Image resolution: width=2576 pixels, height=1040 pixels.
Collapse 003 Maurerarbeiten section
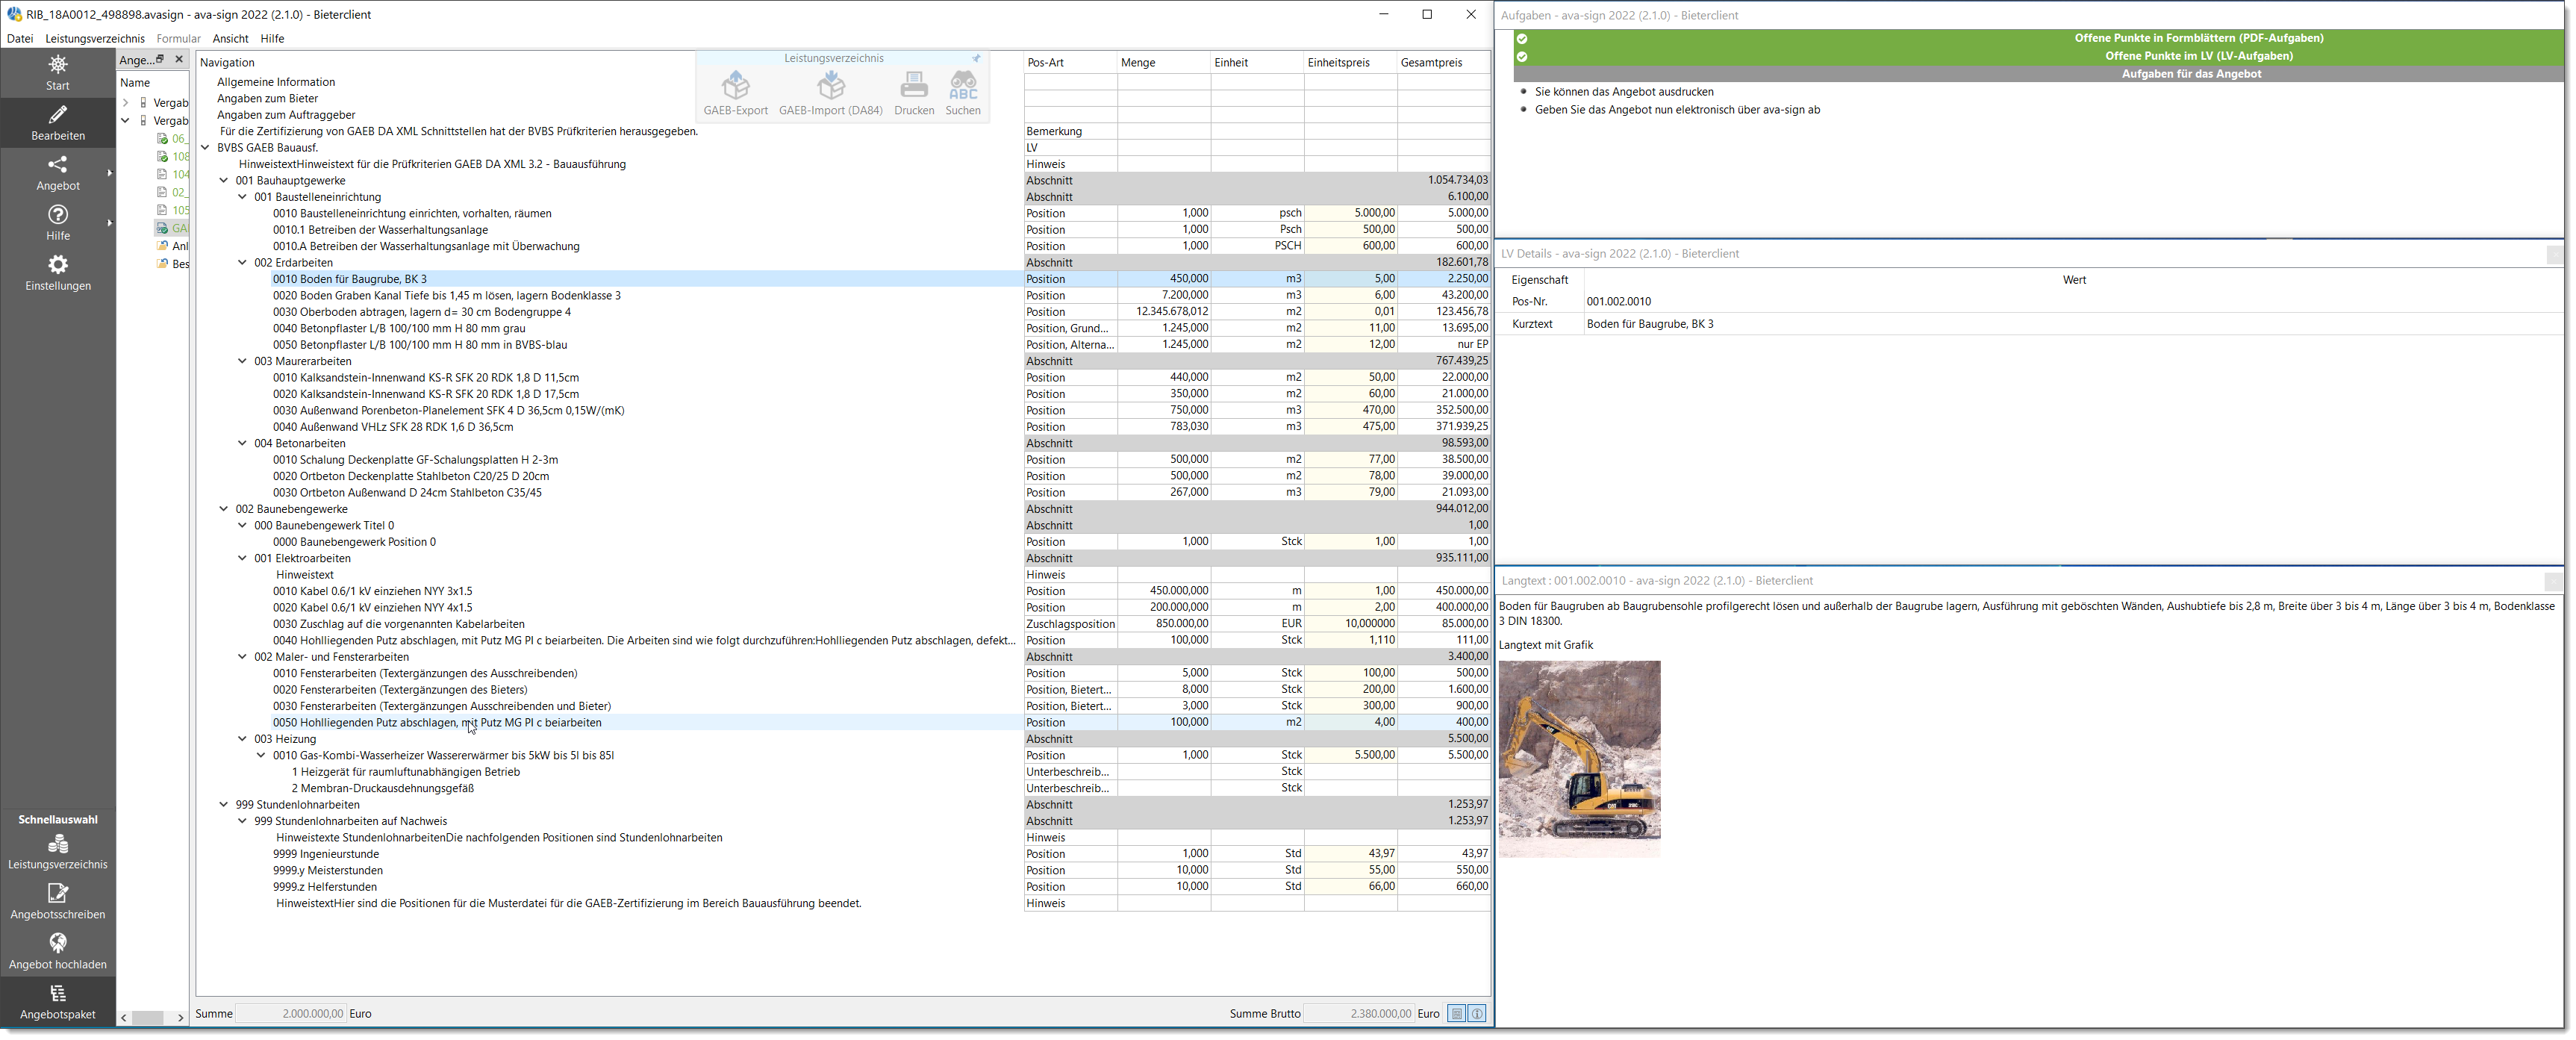(242, 361)
